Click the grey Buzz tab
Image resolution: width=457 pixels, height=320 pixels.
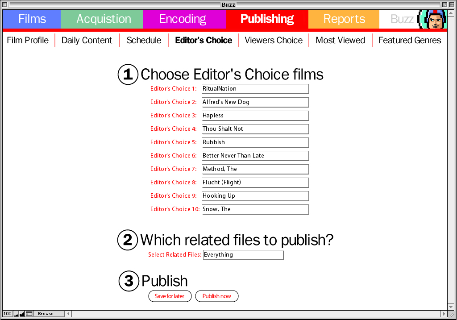(402, 19)
